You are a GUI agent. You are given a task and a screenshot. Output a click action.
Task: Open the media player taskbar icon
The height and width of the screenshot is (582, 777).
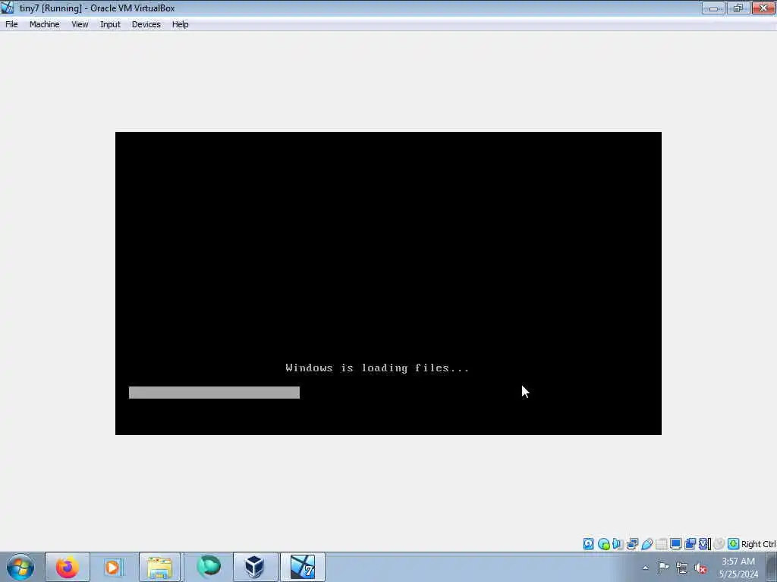point(112,567)
